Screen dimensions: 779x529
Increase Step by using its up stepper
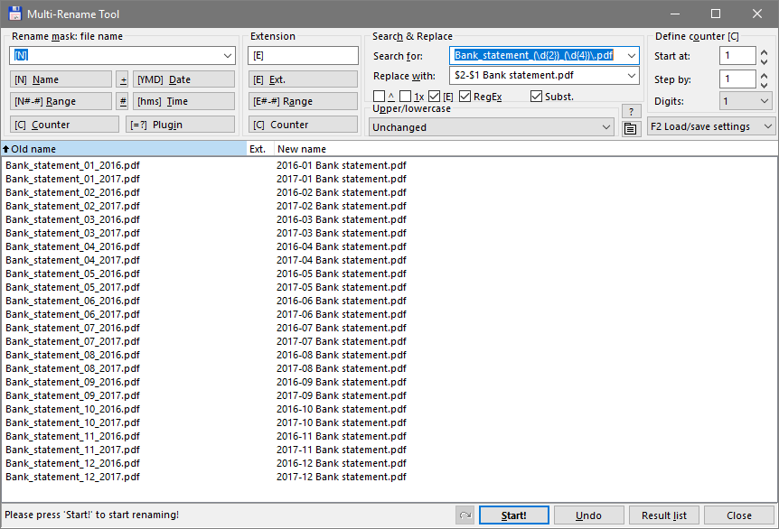click(x=764, y=75)
